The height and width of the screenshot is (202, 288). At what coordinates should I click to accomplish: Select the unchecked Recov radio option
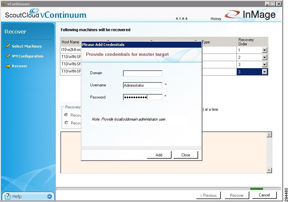[x=66, y=123]
